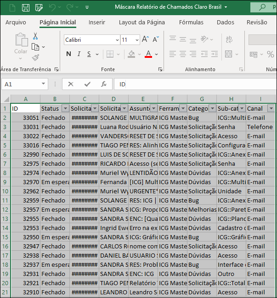Open Insert Function fx
This screenshot has width=277, height=298.
point(104,84)
